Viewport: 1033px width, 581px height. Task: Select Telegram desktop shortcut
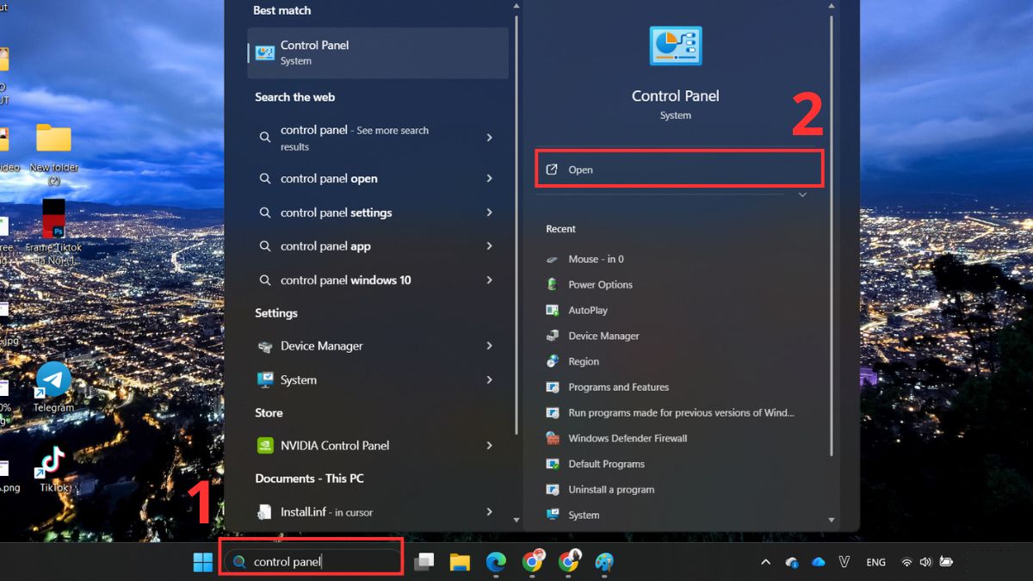point(53,386)
